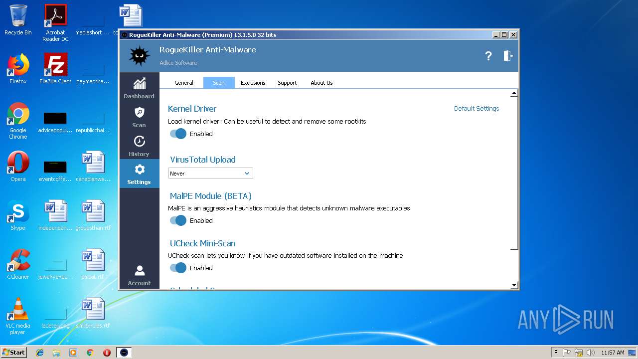Click the Windows Start button
The width and height of the screenshot is (638, 359).
(13, 353)
